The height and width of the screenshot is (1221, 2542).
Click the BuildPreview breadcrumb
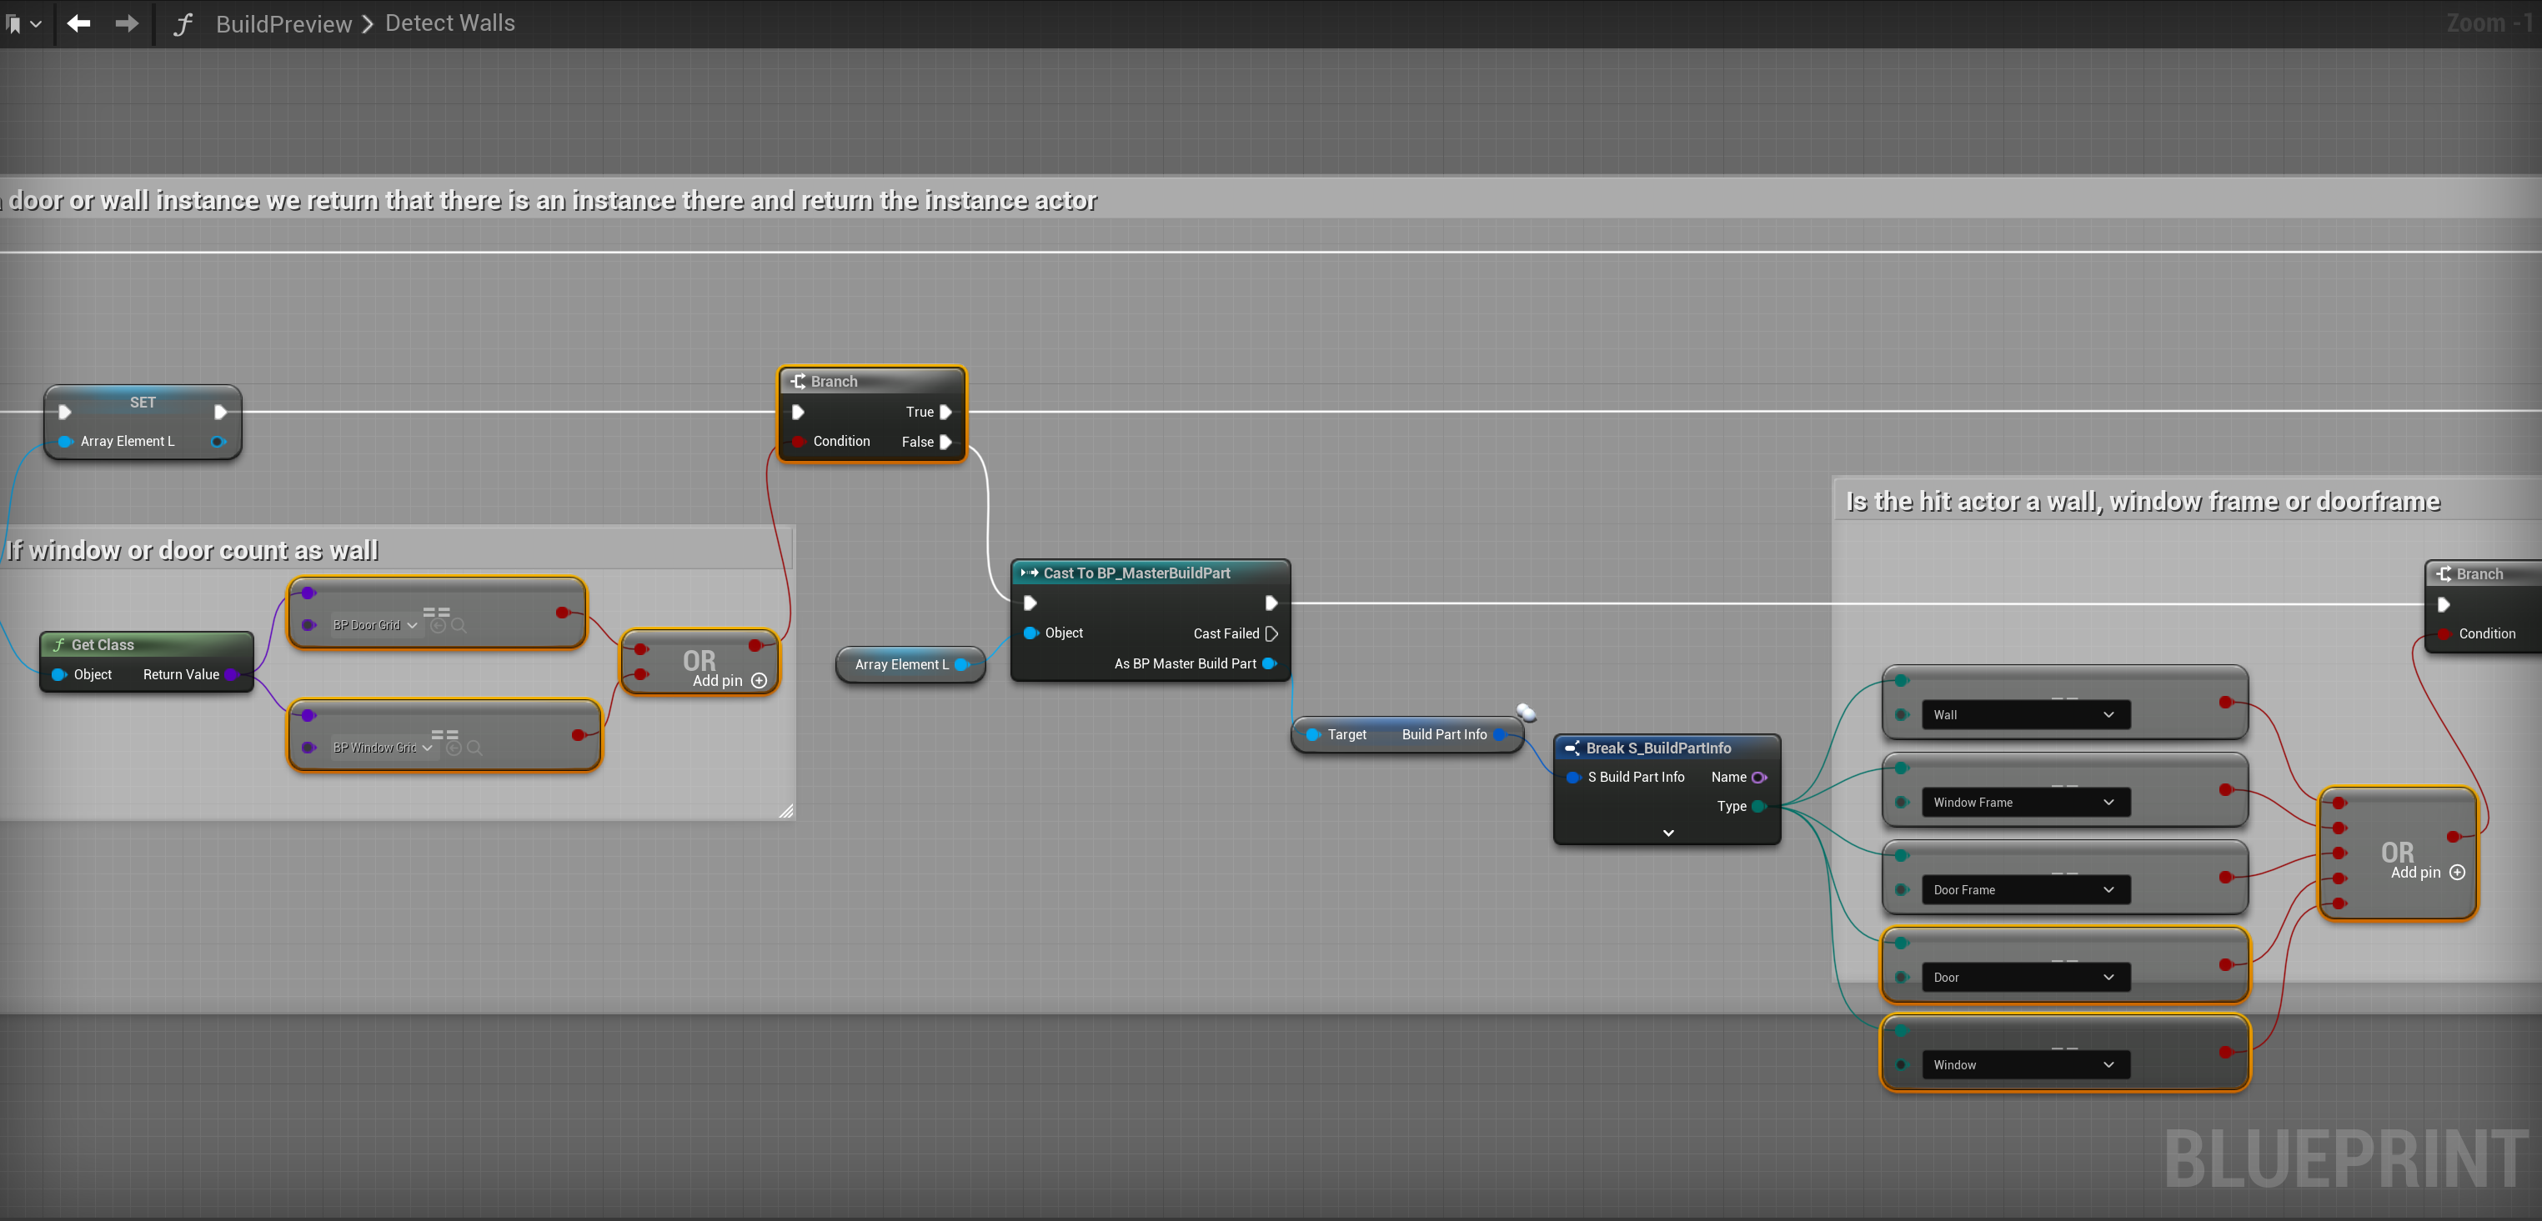pyautogui.click(x=283, y=23)
